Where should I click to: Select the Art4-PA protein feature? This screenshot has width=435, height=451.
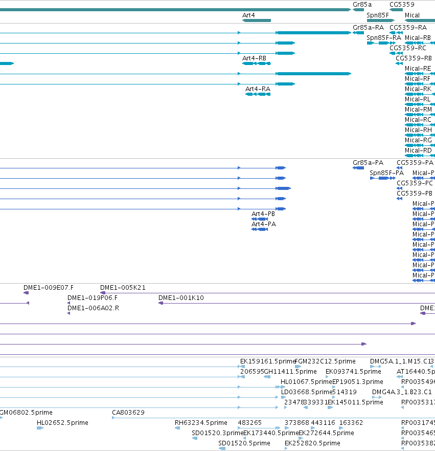pyautogui.click(x=260, y=229)
